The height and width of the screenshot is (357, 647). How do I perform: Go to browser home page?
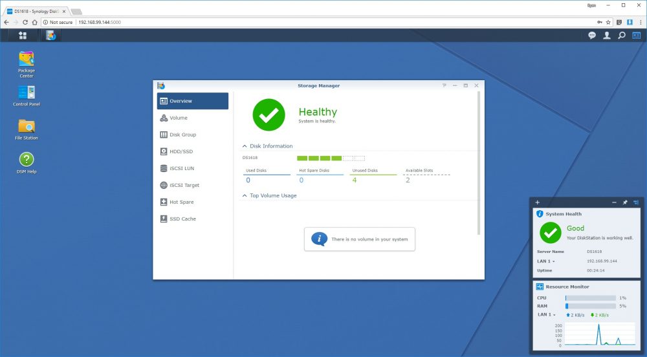pyautogui.click(x=35, y=22)
